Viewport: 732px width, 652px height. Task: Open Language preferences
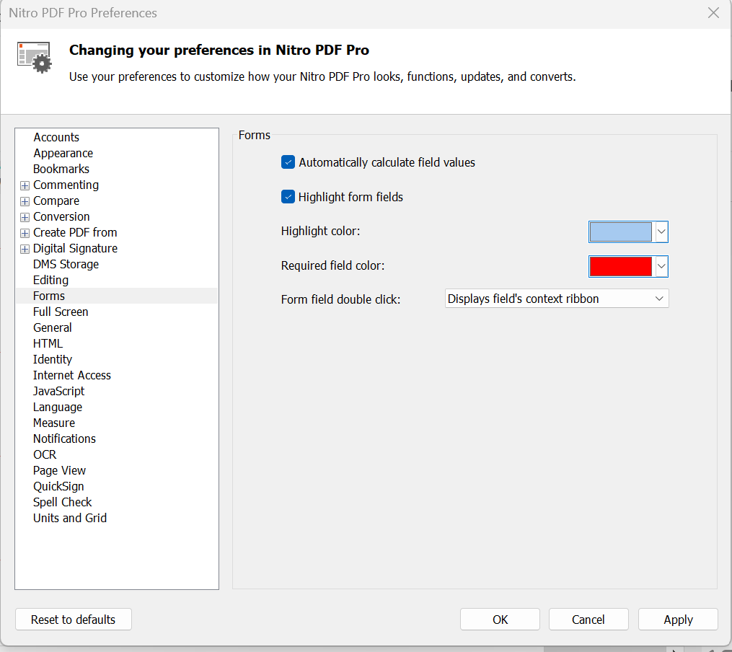click(x=58, y=407)
